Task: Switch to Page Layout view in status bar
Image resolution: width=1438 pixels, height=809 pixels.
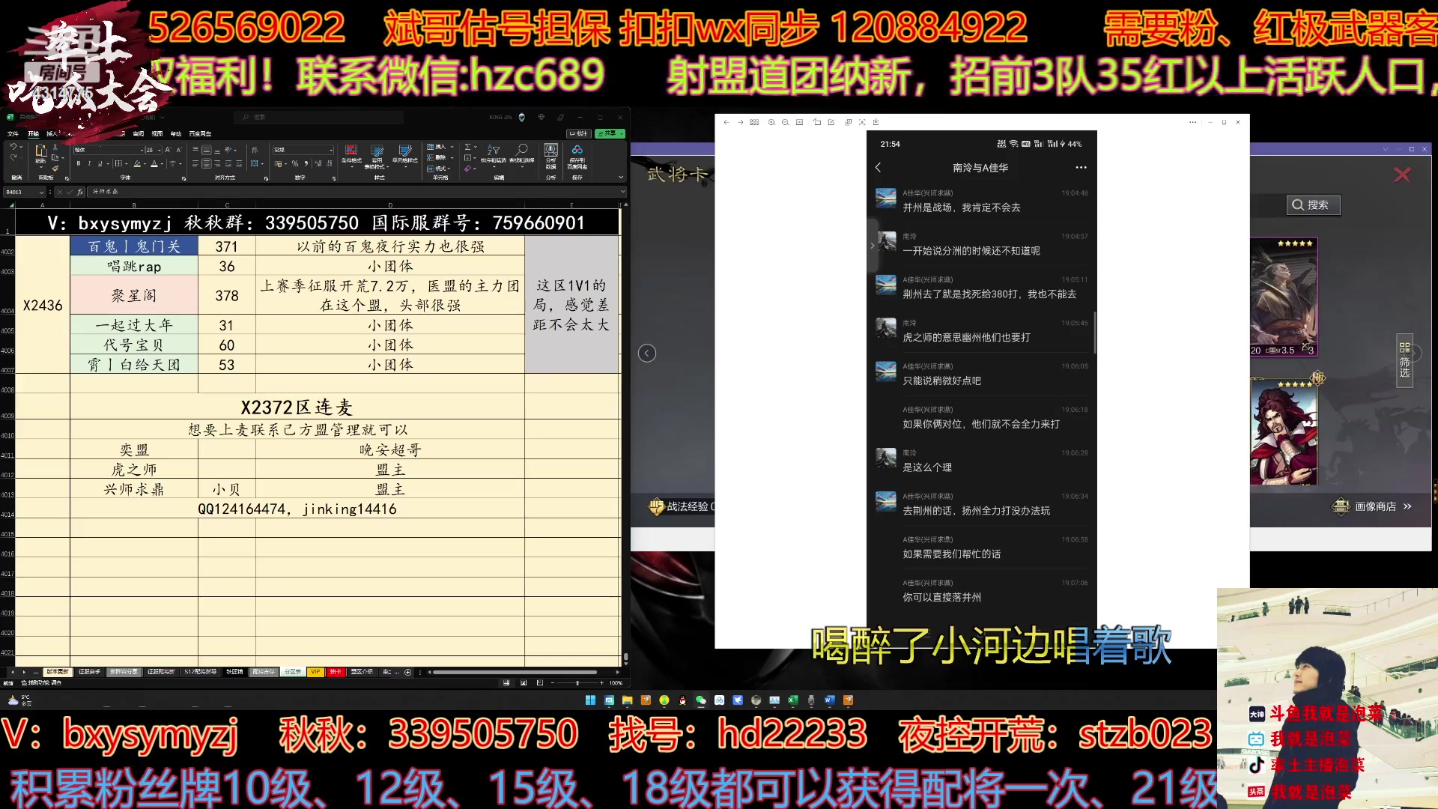Action: (524, 682)
